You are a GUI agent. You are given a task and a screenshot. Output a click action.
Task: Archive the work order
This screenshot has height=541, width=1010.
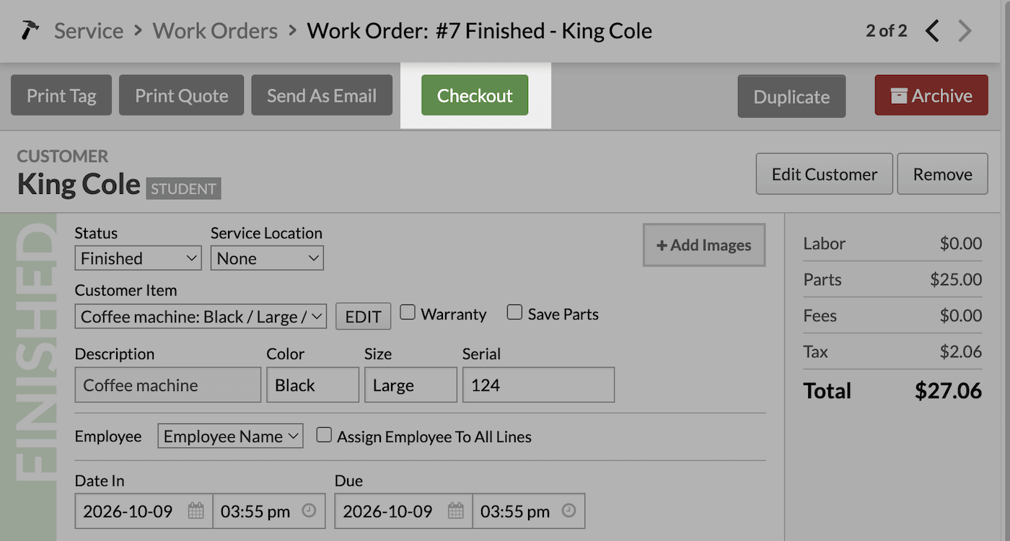(931, 95)
